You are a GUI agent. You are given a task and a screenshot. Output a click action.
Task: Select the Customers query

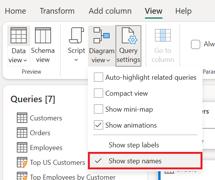click(46, 118)
